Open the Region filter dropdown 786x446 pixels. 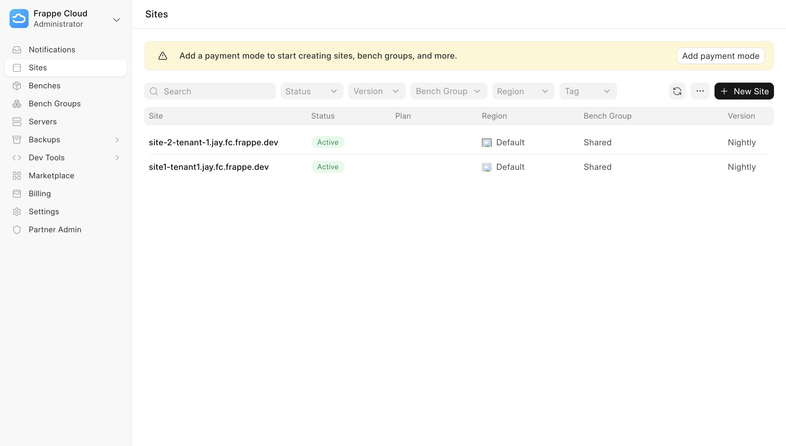(x=523, y=91)
